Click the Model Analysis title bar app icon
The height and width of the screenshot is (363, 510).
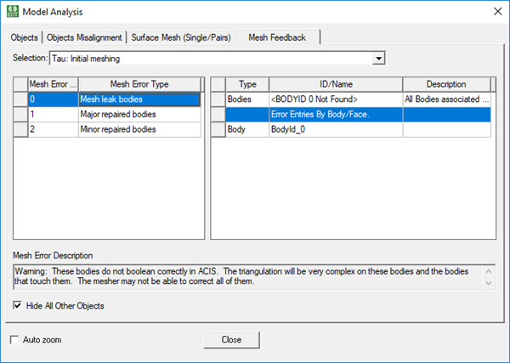(13, 11)
